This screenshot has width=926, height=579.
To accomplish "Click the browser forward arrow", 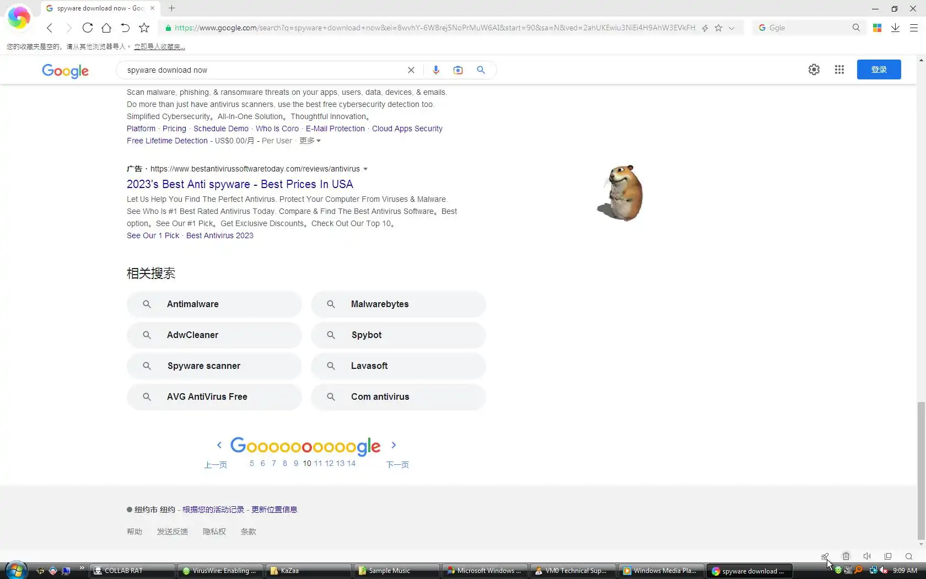I will [68, 28].
